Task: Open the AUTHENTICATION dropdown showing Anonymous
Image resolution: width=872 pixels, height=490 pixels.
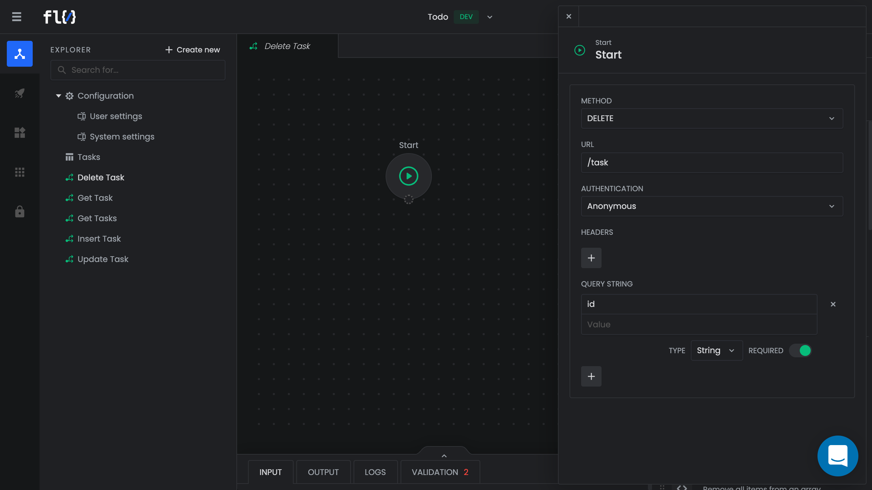Action: [712, 206]
